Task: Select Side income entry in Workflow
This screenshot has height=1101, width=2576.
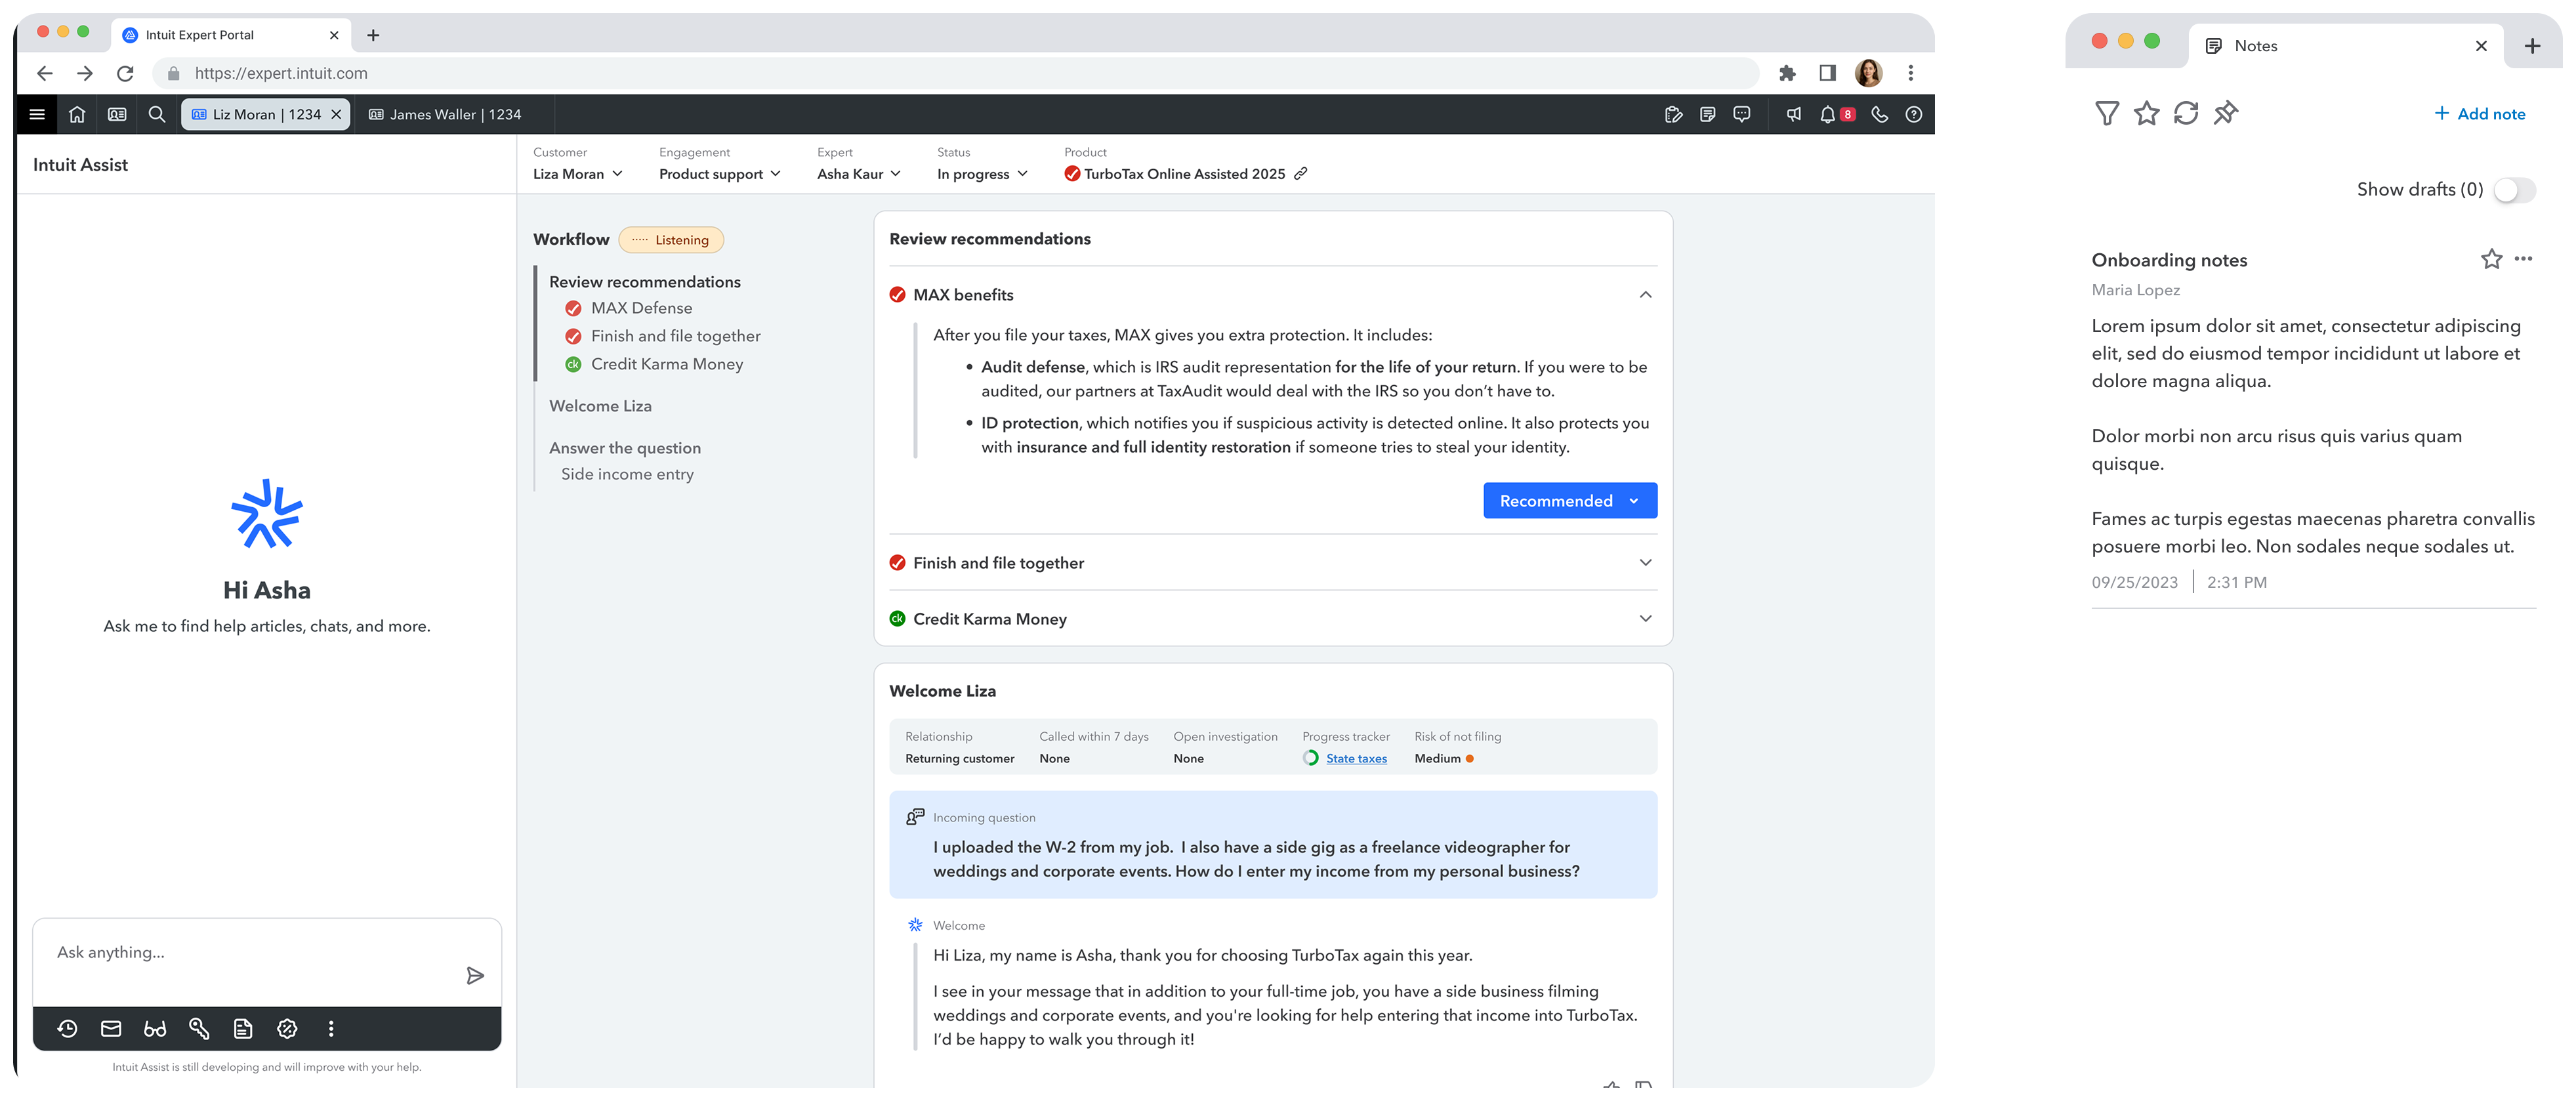Action: (627, 474)
